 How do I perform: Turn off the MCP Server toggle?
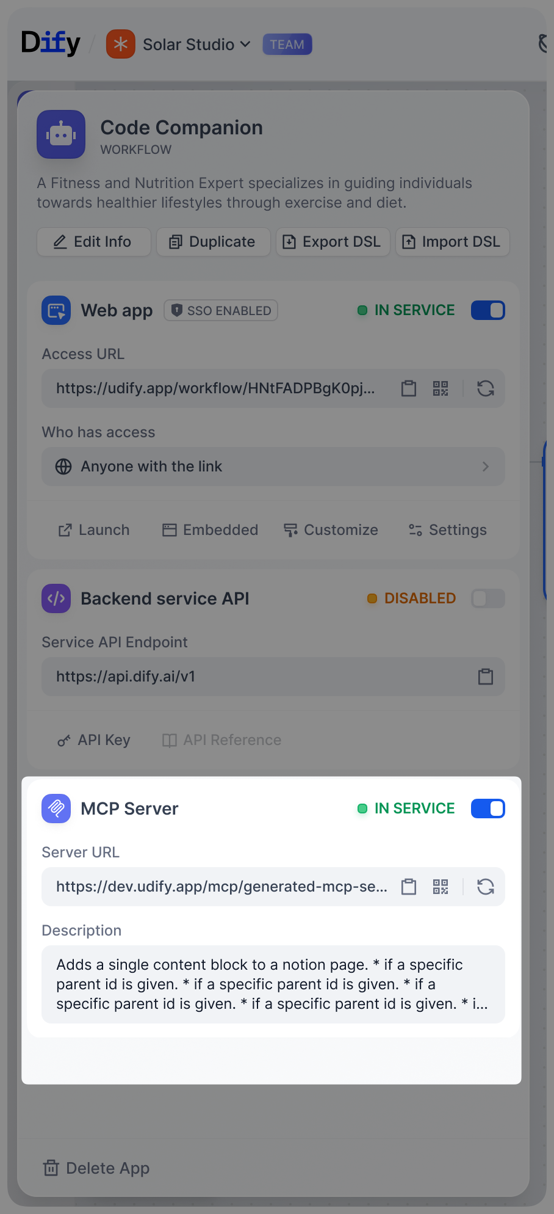[487, 809]
